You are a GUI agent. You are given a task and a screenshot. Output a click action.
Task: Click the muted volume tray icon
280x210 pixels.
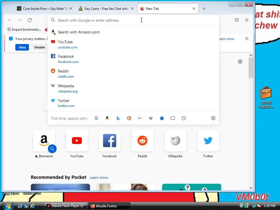(259, 206)
